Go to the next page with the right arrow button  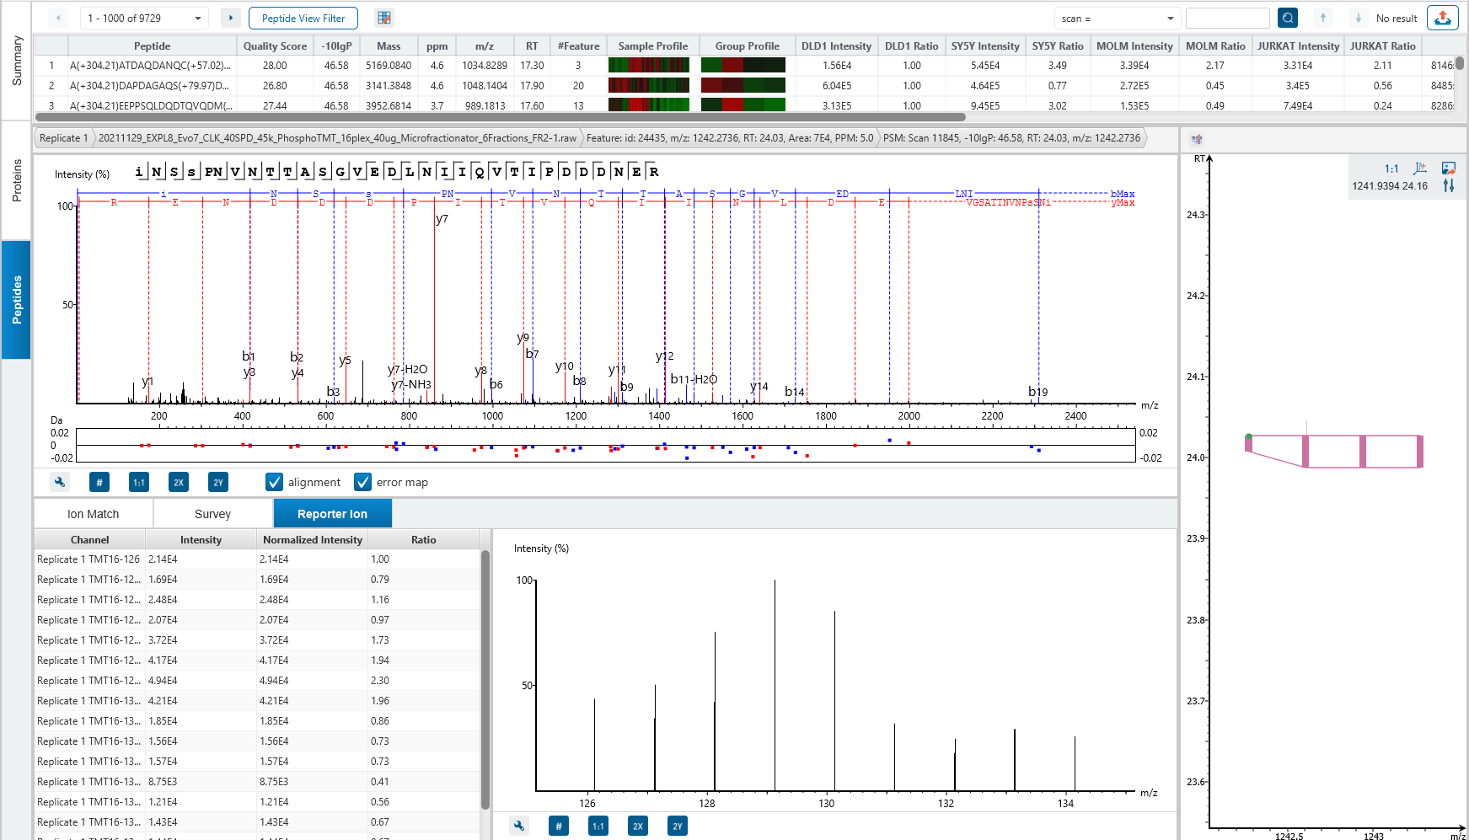230,17
